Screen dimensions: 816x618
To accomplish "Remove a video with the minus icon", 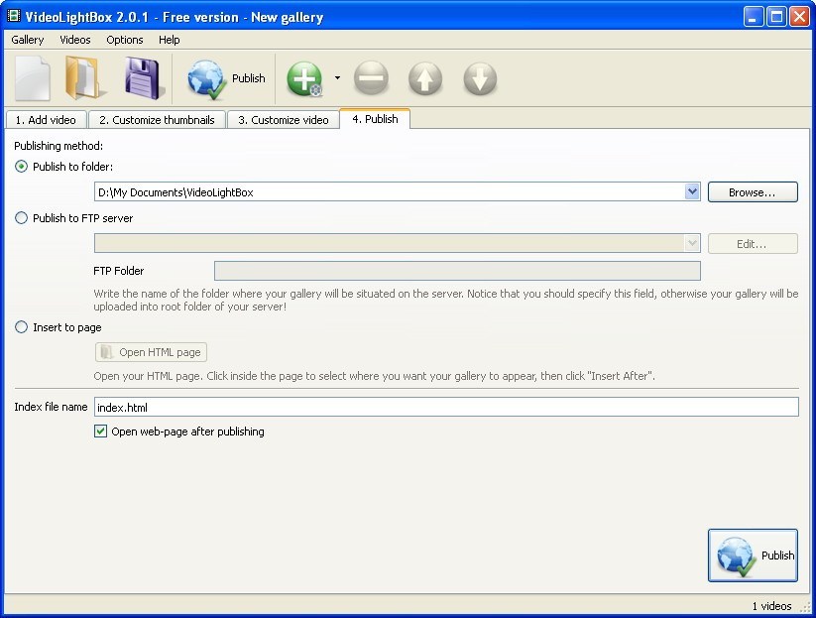I will pyautogui.click(x=371, y=78).
